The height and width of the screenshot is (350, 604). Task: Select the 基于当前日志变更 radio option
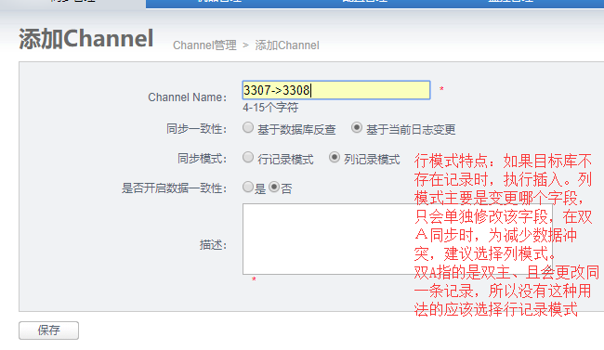pyautogui.click(x=357, y=127)
